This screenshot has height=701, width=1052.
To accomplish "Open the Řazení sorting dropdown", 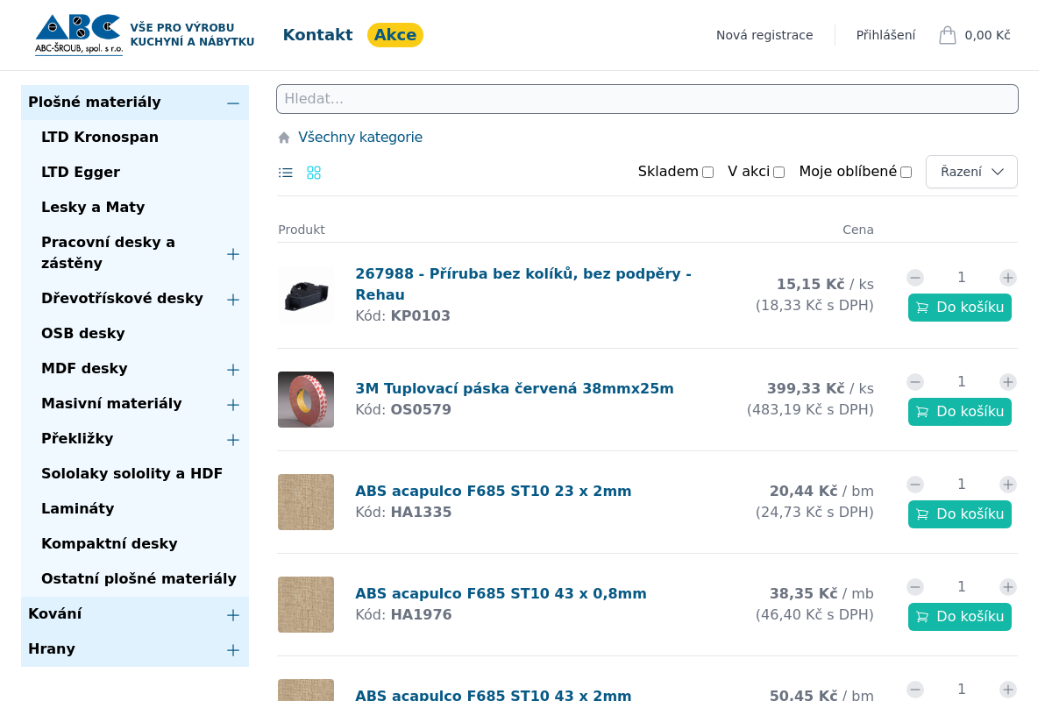I will point(971,172).
